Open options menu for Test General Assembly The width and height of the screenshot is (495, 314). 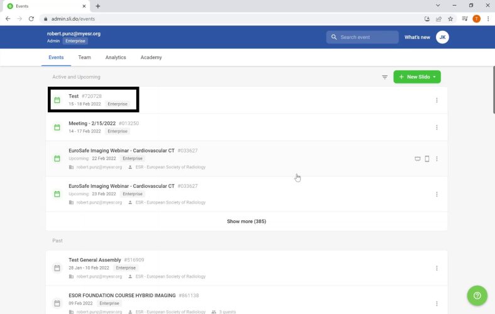(x=437, y=268)
